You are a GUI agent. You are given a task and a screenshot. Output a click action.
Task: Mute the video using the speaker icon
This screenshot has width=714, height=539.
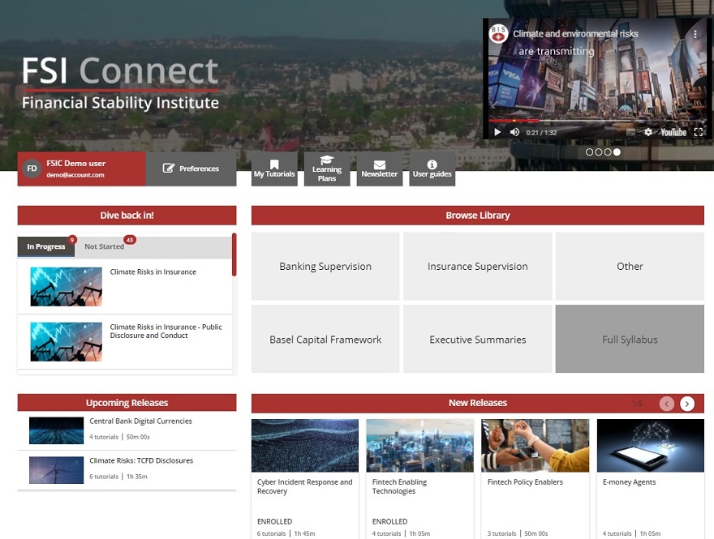pos(514,132)
